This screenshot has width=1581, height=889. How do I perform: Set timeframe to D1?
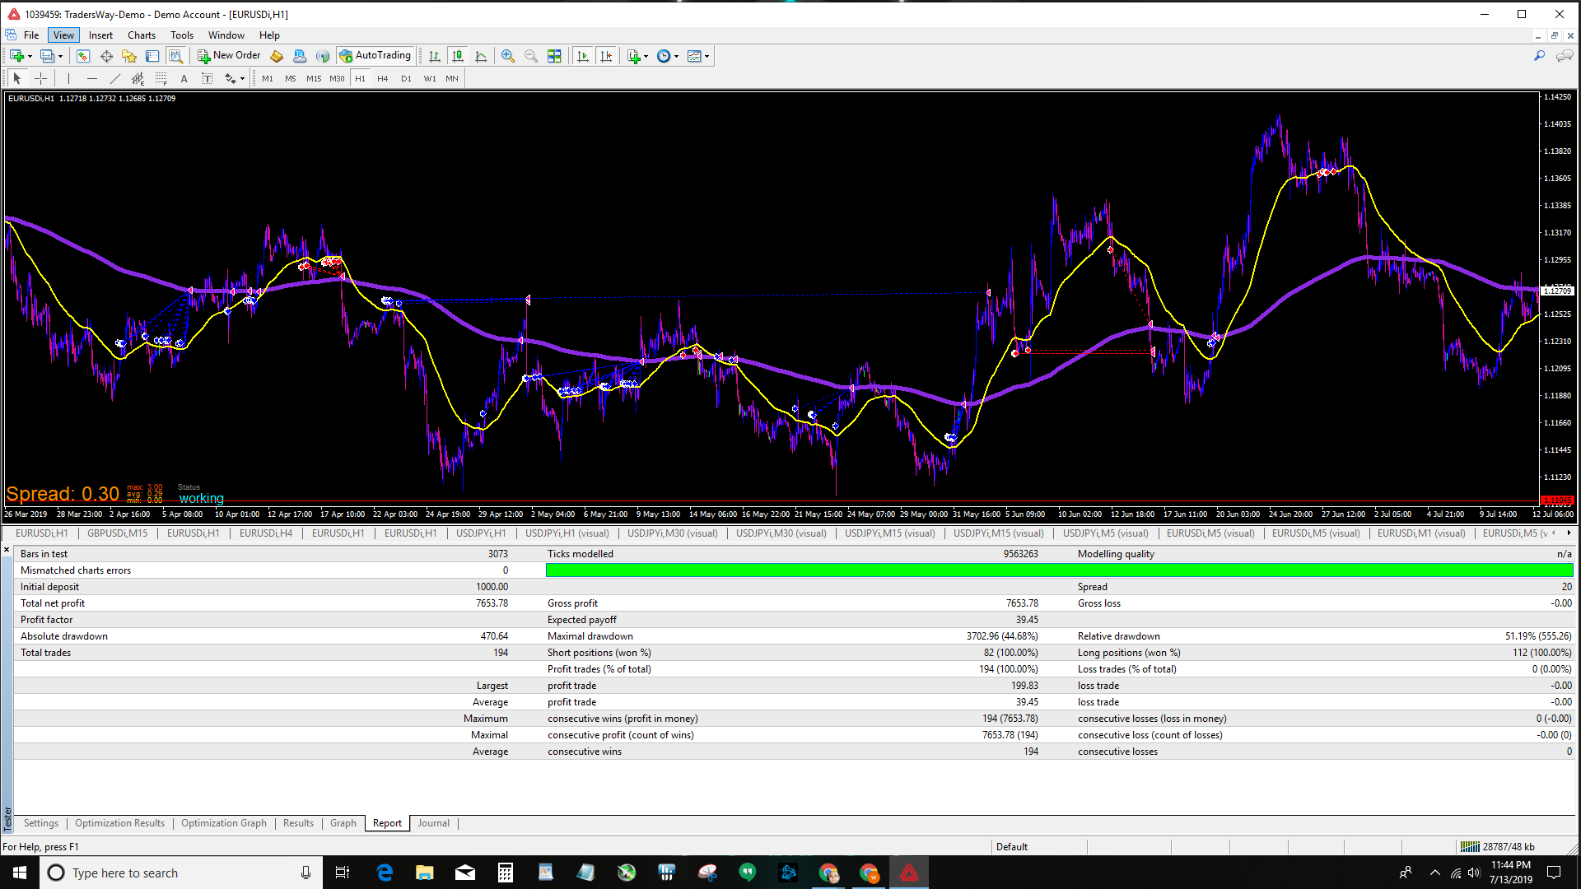[406, 78]
